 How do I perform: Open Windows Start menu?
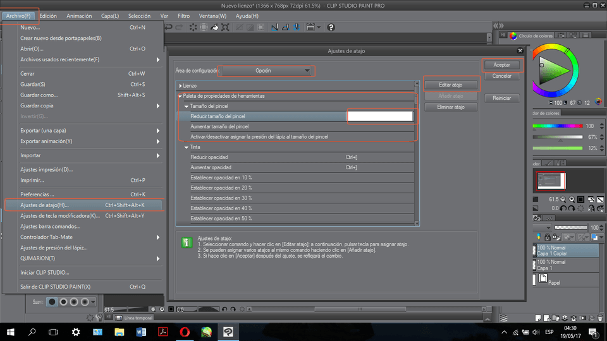(11, 332)
